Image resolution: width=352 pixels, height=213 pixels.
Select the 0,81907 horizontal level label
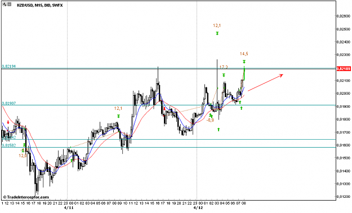9,103
